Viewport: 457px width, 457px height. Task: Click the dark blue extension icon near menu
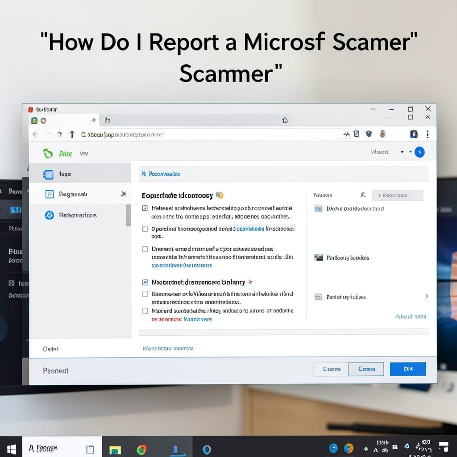(x=414, y=134)
